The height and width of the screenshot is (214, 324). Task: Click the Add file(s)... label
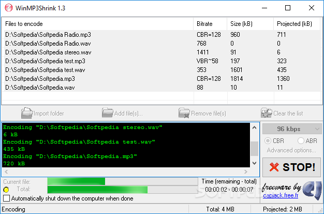(x=128, y=113)
